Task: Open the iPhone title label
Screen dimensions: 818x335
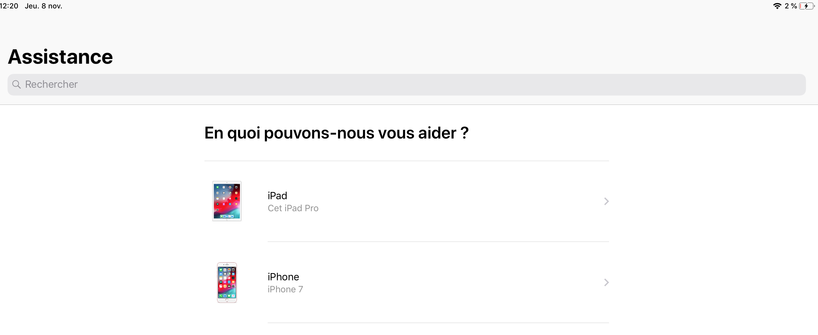Action: point(283,277)
